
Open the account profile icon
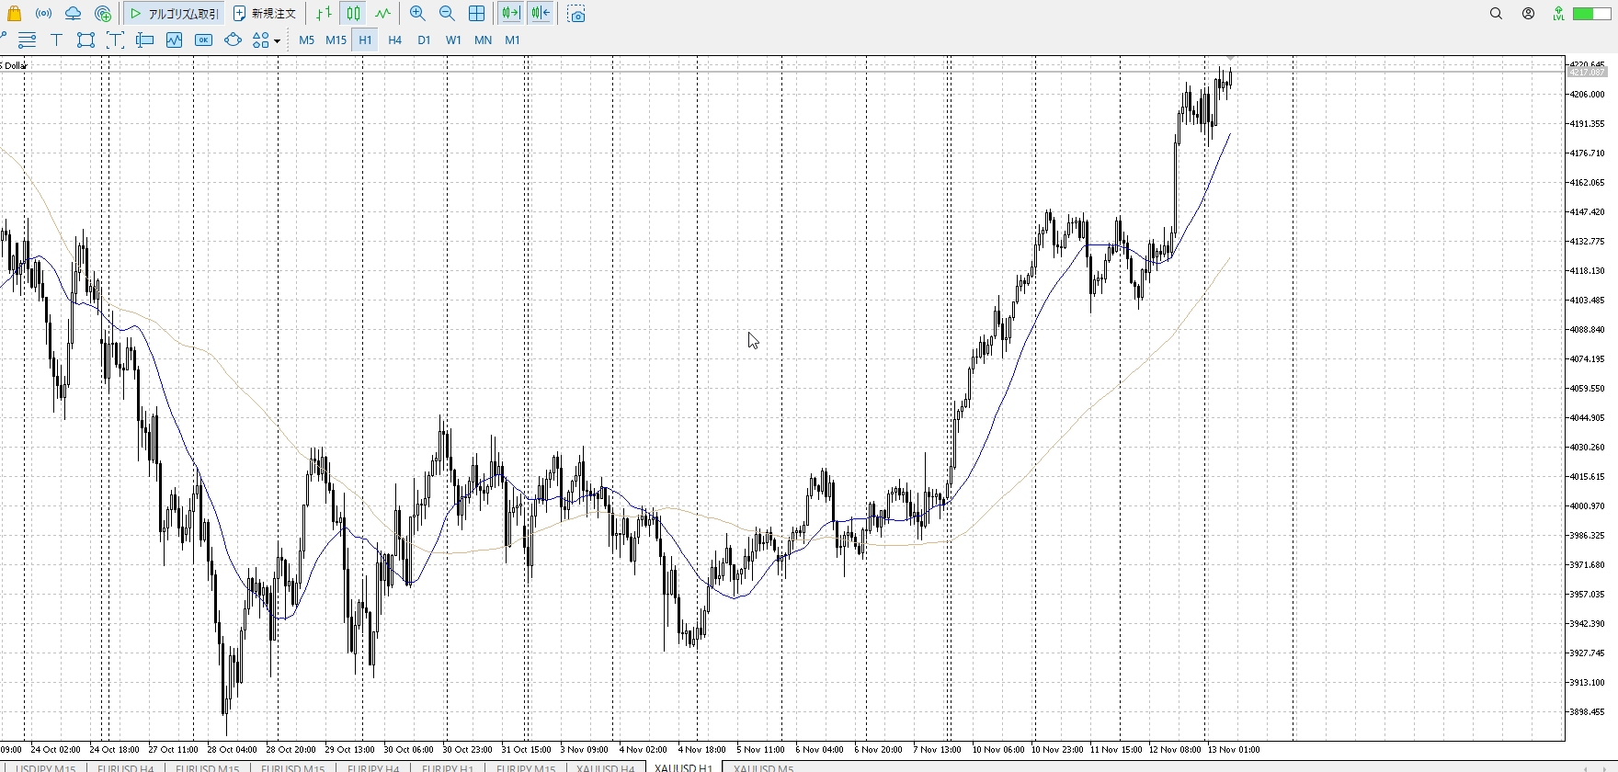pos(1528,14)
